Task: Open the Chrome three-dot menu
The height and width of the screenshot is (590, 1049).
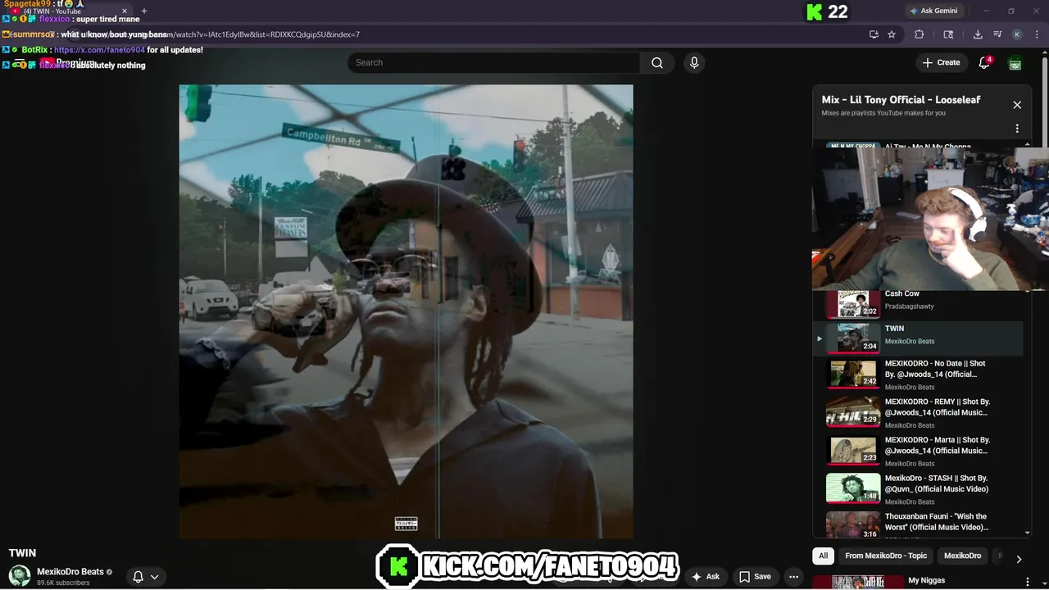Action: click(1036, 34)
